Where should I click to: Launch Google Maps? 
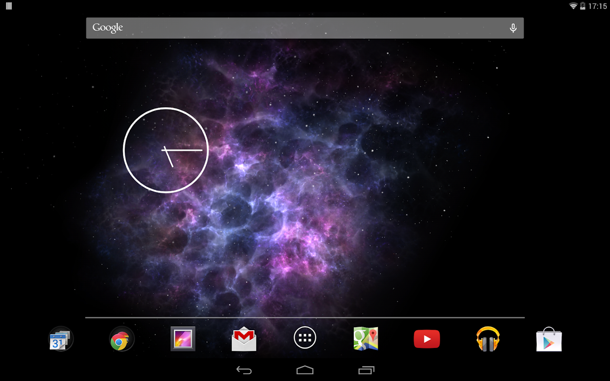(x=366, y=339)
